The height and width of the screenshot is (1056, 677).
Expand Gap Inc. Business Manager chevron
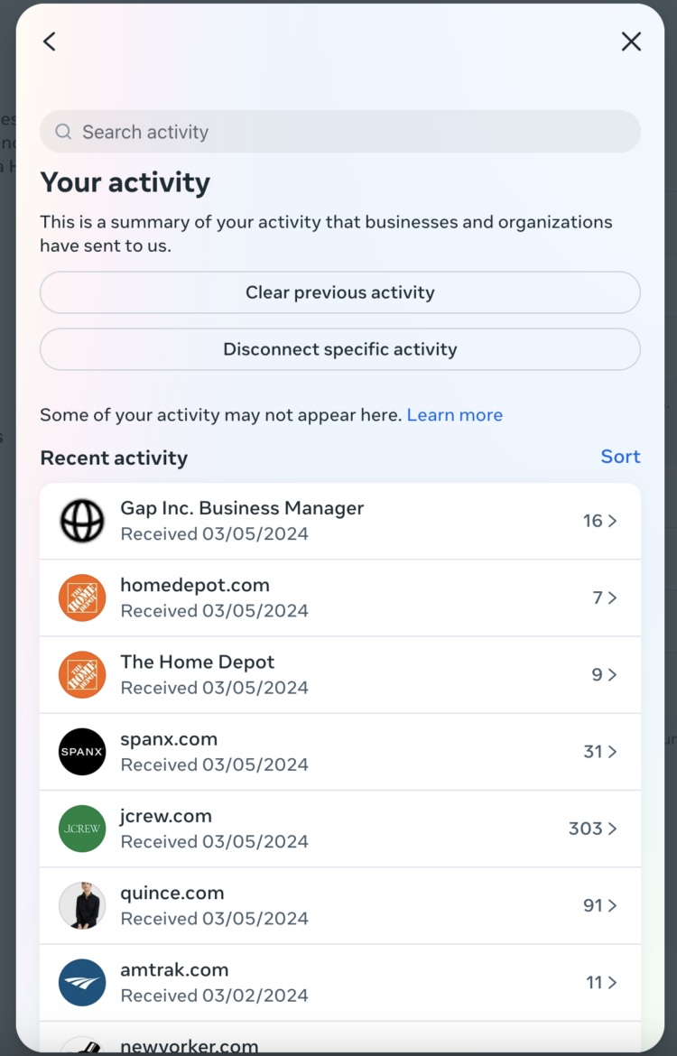click(x=613, y=521)
